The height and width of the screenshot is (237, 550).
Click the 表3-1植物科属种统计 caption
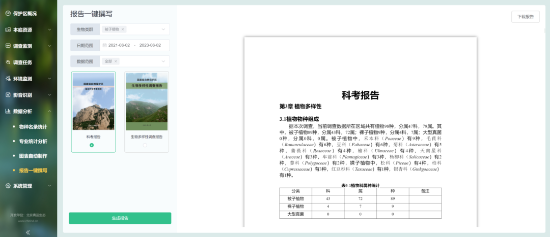tap(361, 185)
